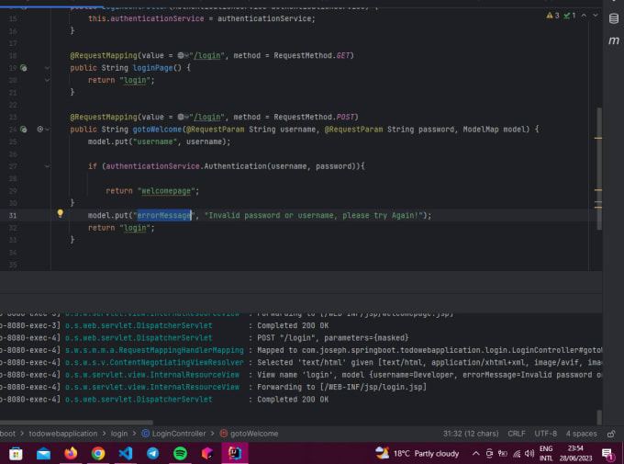Click the fold arrow beside return "login" under loginPage

click(47, 80)
